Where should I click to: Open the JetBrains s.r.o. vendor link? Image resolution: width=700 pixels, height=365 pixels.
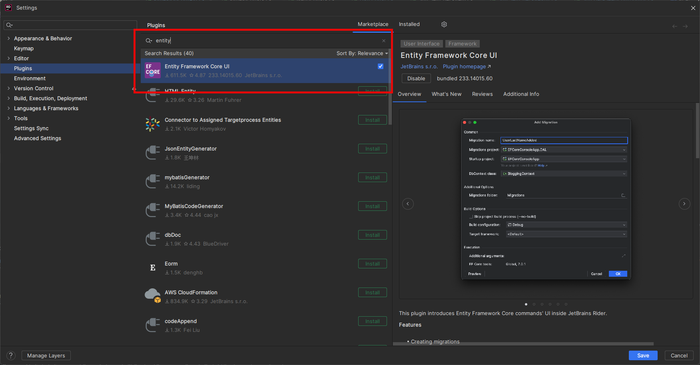419,67
